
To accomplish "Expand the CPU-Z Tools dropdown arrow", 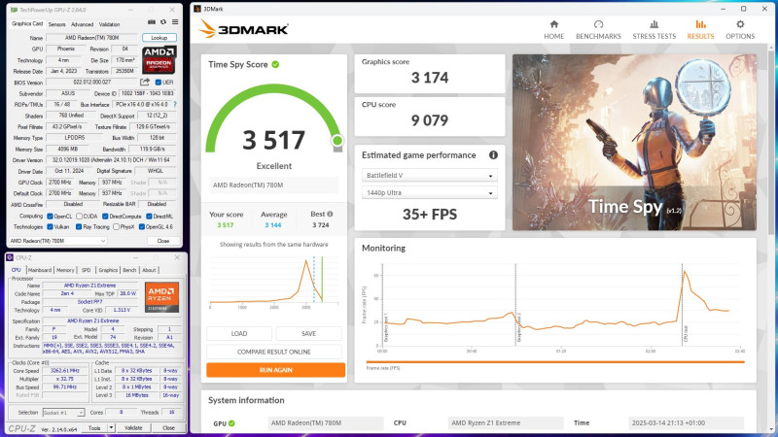I will 111,427.
